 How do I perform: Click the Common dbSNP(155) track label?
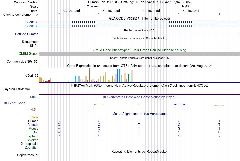[22, 62]
